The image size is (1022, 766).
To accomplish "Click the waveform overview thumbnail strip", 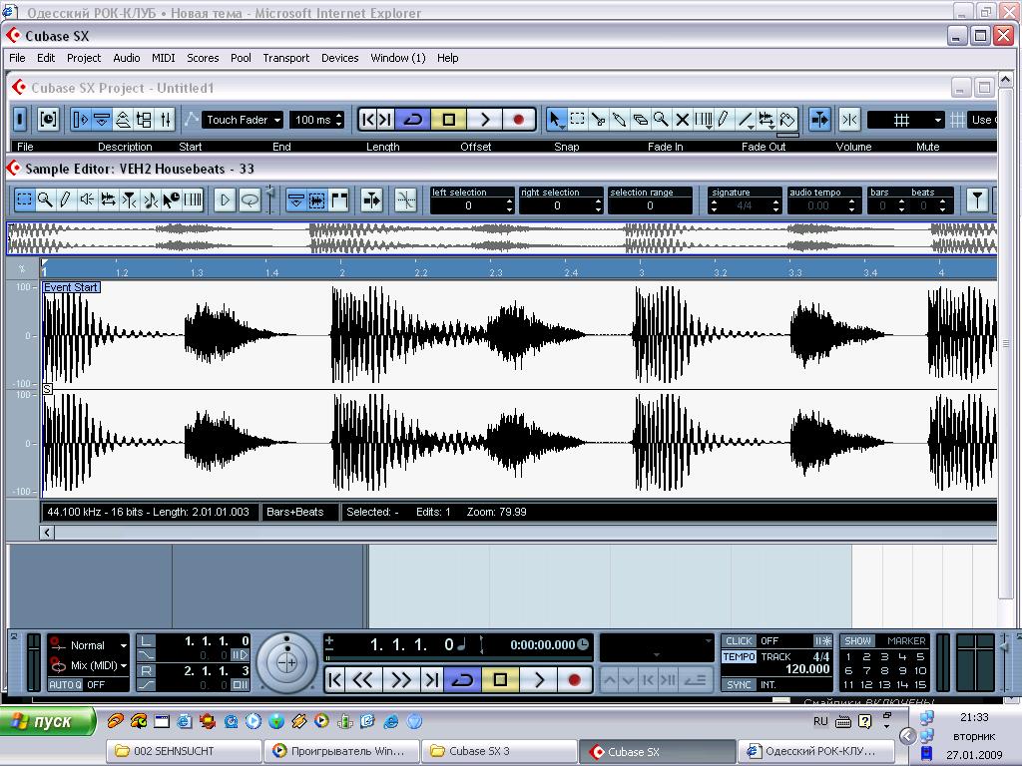I will [x=501, y=237].
